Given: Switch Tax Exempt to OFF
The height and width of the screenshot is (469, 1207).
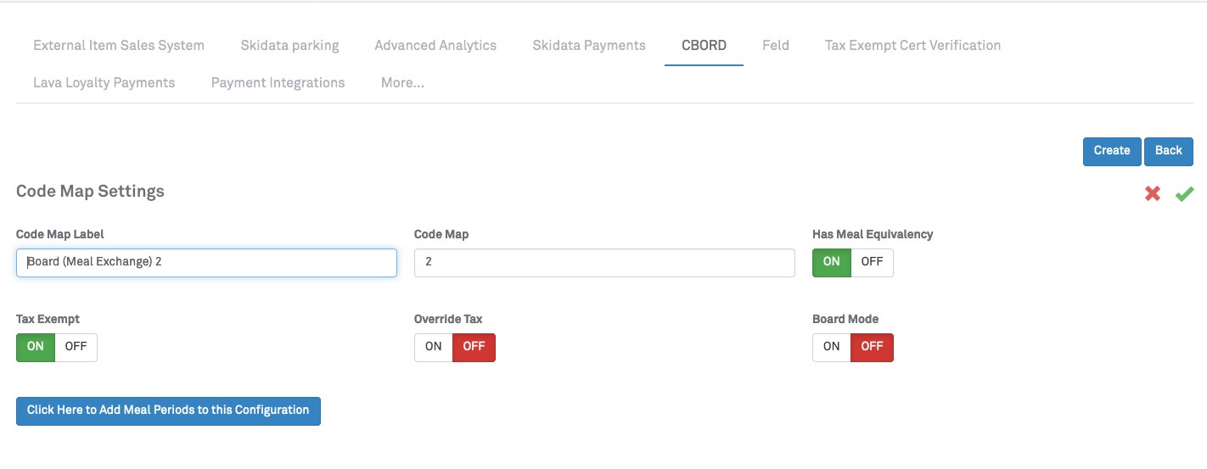Looking at the screenshot, I should click(x=76, y=347).
